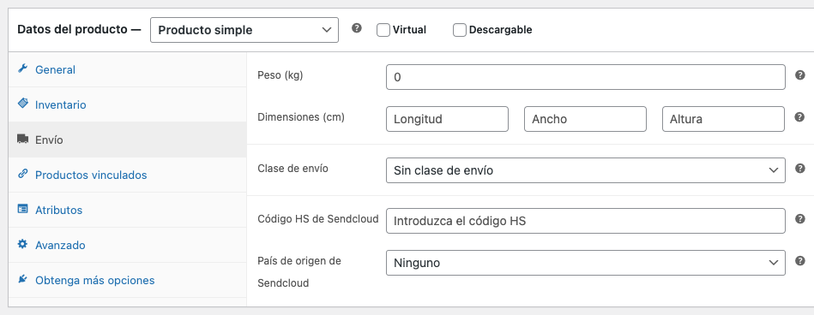Open the Producto simple type dropdown
This screenshot has height=315, width=814.
click(x=244, y=30)
